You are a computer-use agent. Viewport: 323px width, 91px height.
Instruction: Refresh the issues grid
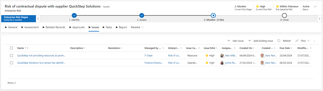pyautogui.click(x=284, y=41)
